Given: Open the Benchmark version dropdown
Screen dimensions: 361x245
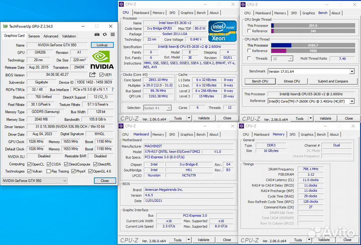Looking at the screenshot, I should click(311, 71).
